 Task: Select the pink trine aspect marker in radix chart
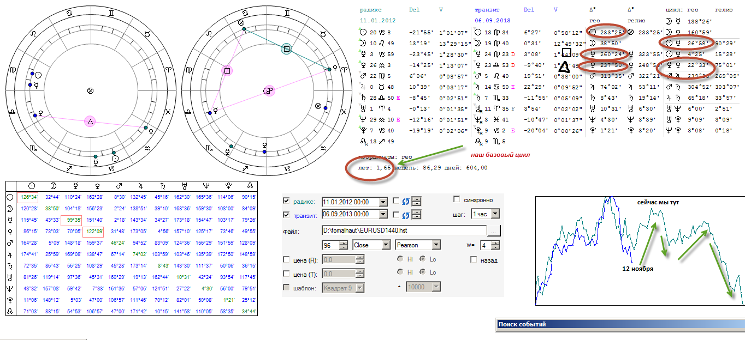pos(91,122)
